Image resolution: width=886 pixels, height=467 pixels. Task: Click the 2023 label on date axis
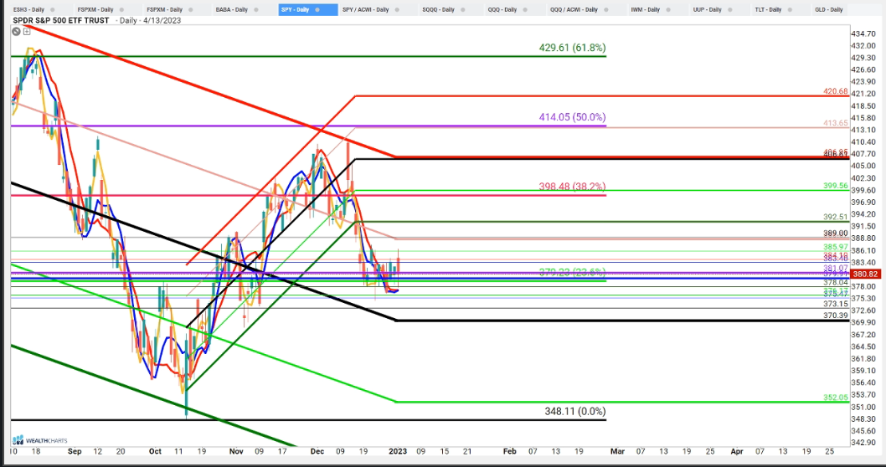coord(398,451)
